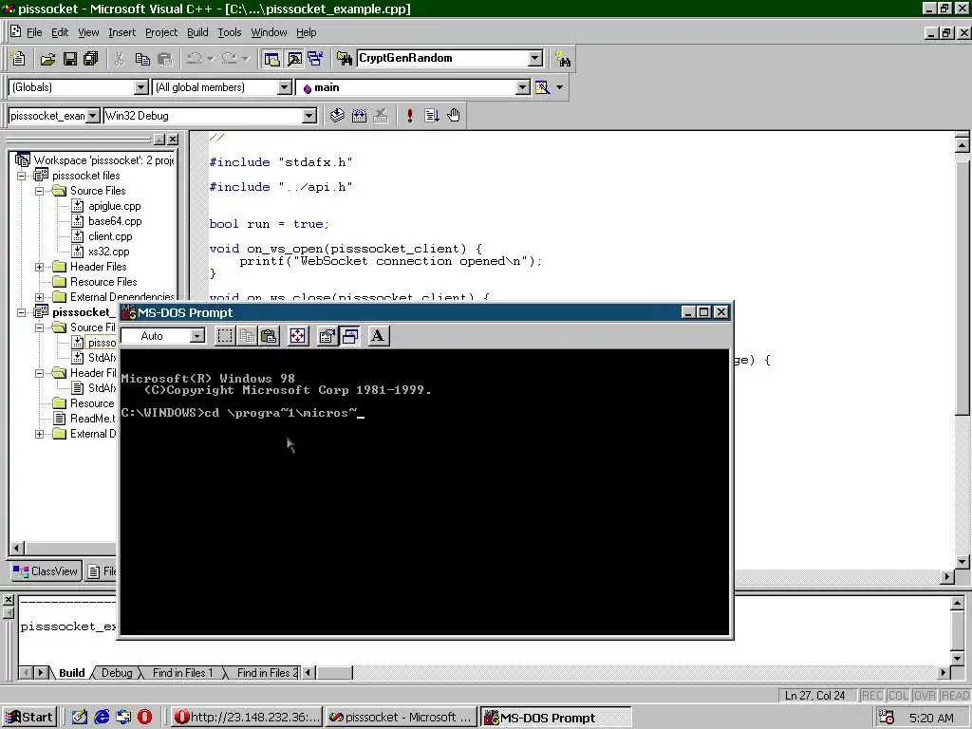Viewport: 972px width, 729px height.
Task: Click the Copy icon in Visual C++ toolbar
Action: [x=142, y=58]
